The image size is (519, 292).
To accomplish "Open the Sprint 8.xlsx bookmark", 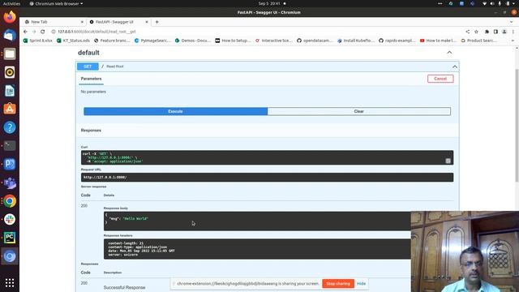I will pyautogui.click(x=38, y=41).
